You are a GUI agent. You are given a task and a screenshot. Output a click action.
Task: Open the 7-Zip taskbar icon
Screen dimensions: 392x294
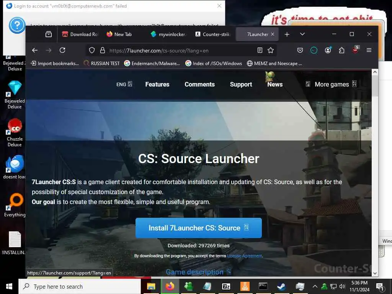(x=226, y=286)
